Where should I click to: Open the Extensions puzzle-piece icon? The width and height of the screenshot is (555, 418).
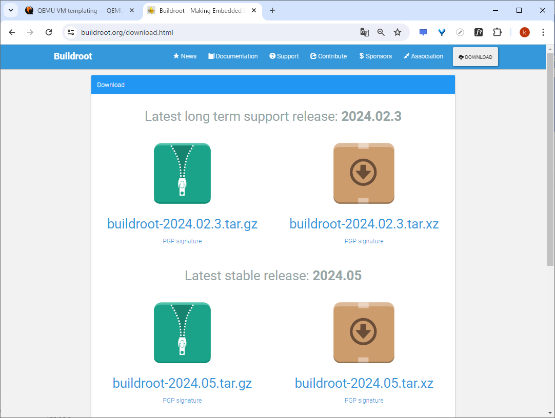(x=497, y=32)
